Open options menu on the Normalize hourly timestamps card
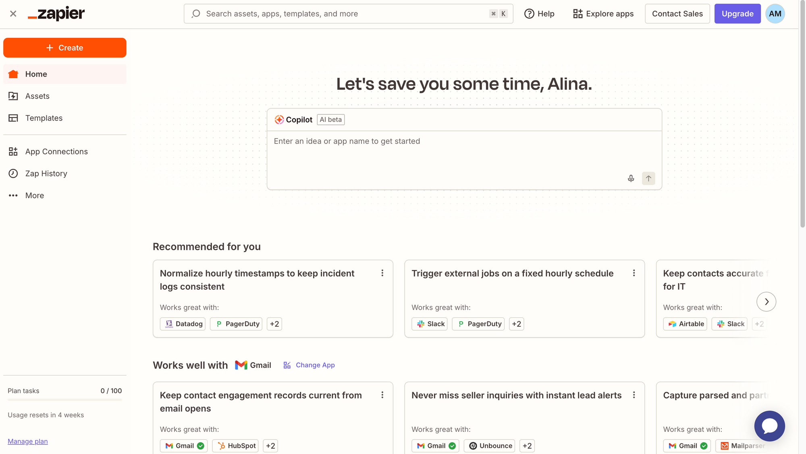Viewport: 806px width, 454px height. 382,273
